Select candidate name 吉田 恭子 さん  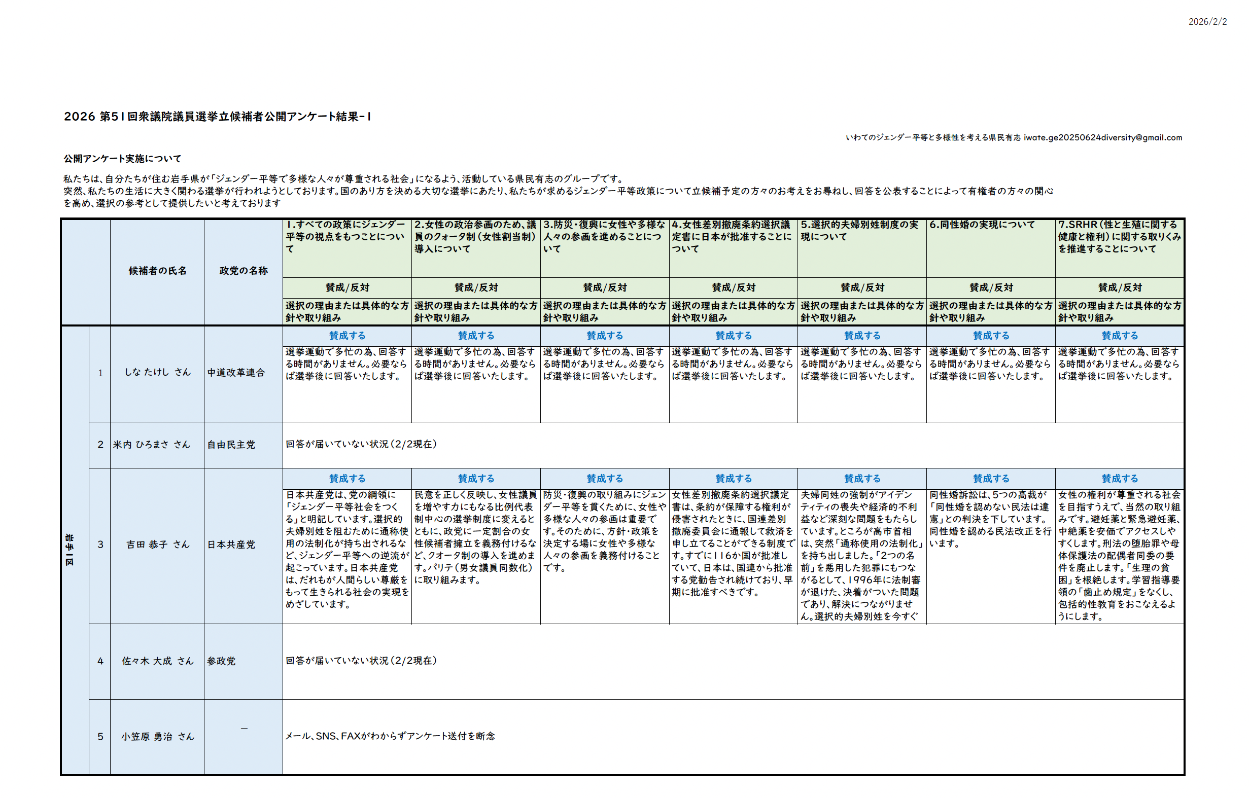(x=158, y=545)
